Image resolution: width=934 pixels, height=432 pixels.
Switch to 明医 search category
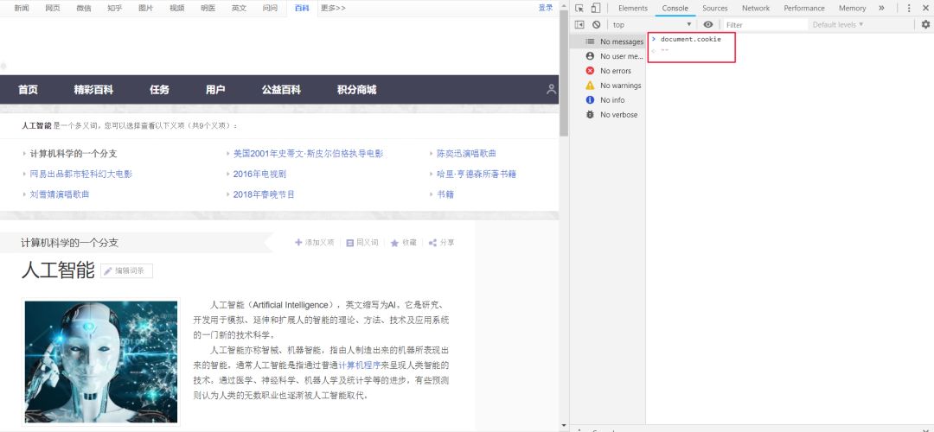(x=208, y=9)
